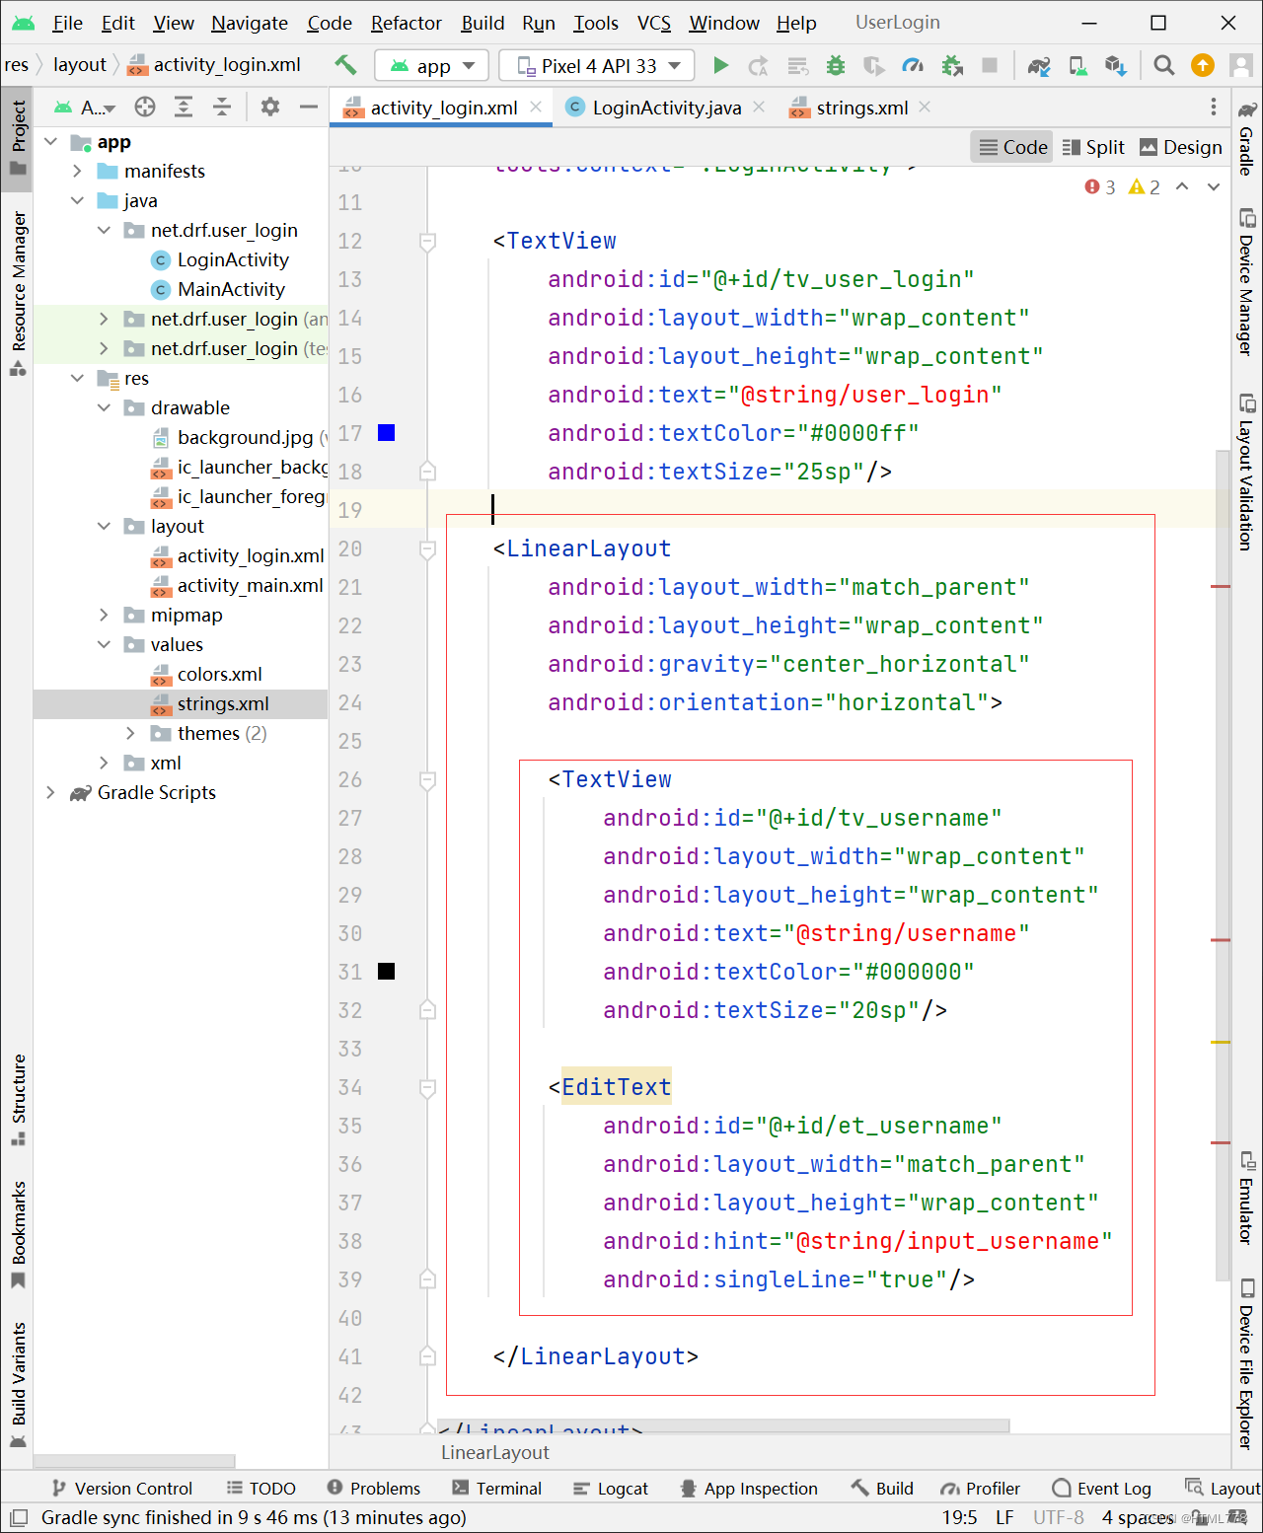Toggle the Bookmarks tool window
The width and height of the screenshot is (1263, 1533).
18,1233
